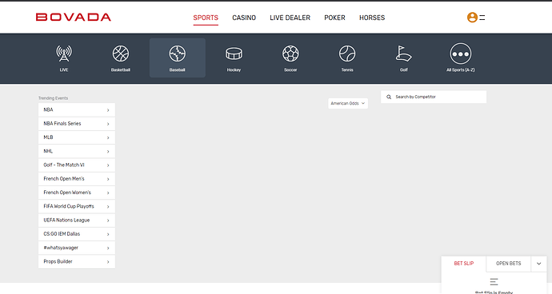This screenshot has height=294, width=552.
Task: Open UEFA Nations League event
Action: (77, 220)
